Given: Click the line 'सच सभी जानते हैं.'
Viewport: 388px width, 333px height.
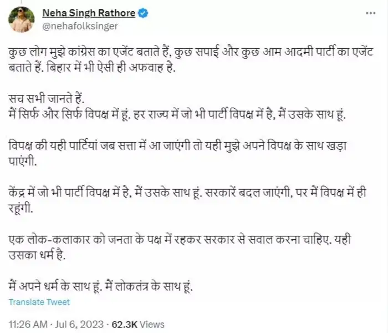Looking at the screenshot, I should tap(47, 99).
